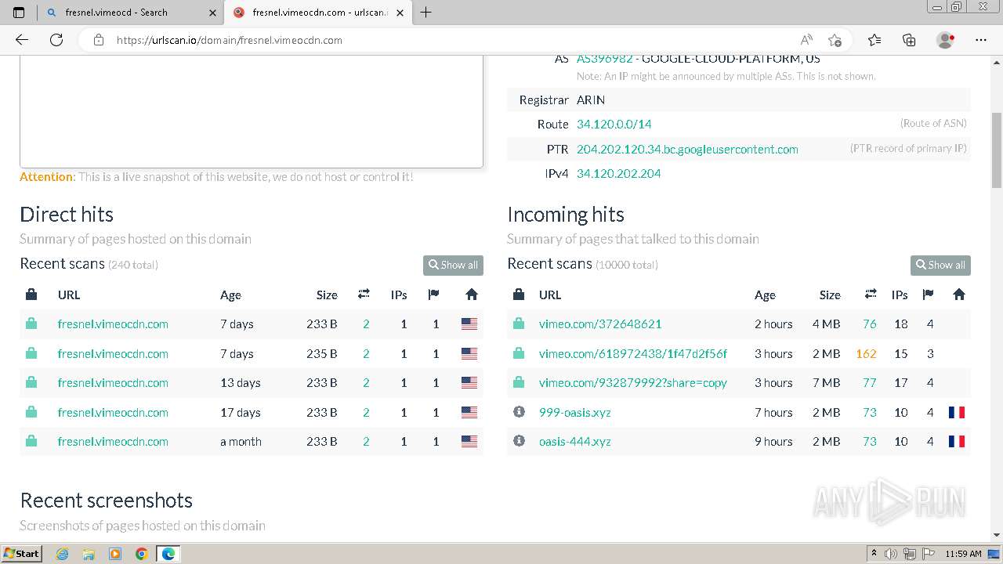
Task: Open the oasis-444.xyz scan link
Action: tap(574, 441)
